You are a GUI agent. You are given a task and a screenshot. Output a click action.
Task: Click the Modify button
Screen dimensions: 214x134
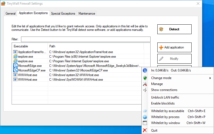[x=174, y=59]
